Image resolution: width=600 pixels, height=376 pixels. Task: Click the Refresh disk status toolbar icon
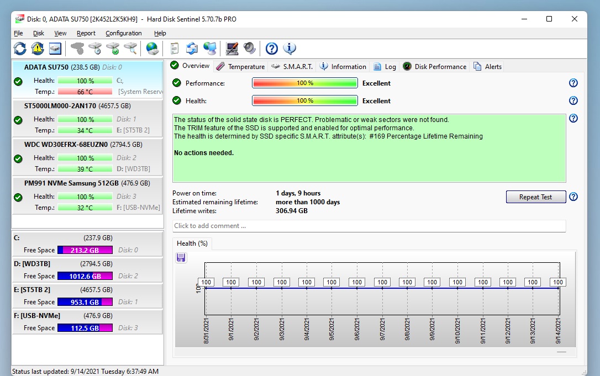[20, 49]
